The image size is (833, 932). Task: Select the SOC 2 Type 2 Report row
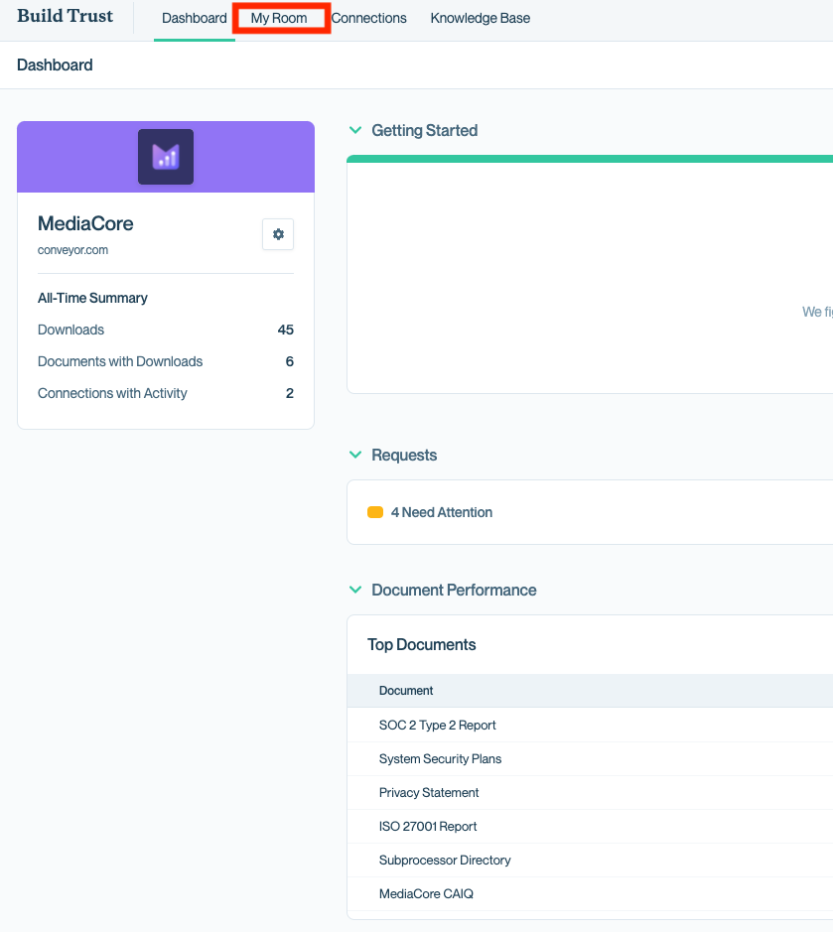590,726
